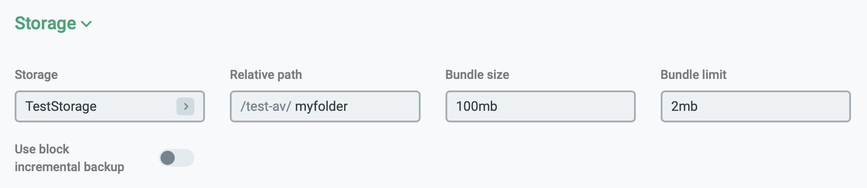Image resolution: width=867 pixels, height=188 pixels.
Task: Click the arrow button in TestStorage field
Action: click(x=185, y=106)
